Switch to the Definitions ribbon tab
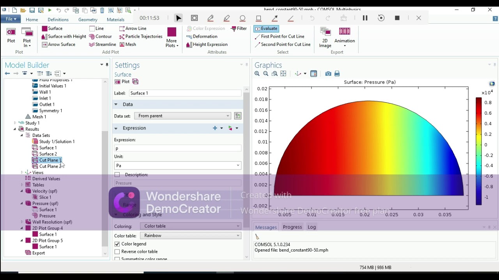This screenshot has width=499, height=280. pyautogui.click(x=58, y=19)
